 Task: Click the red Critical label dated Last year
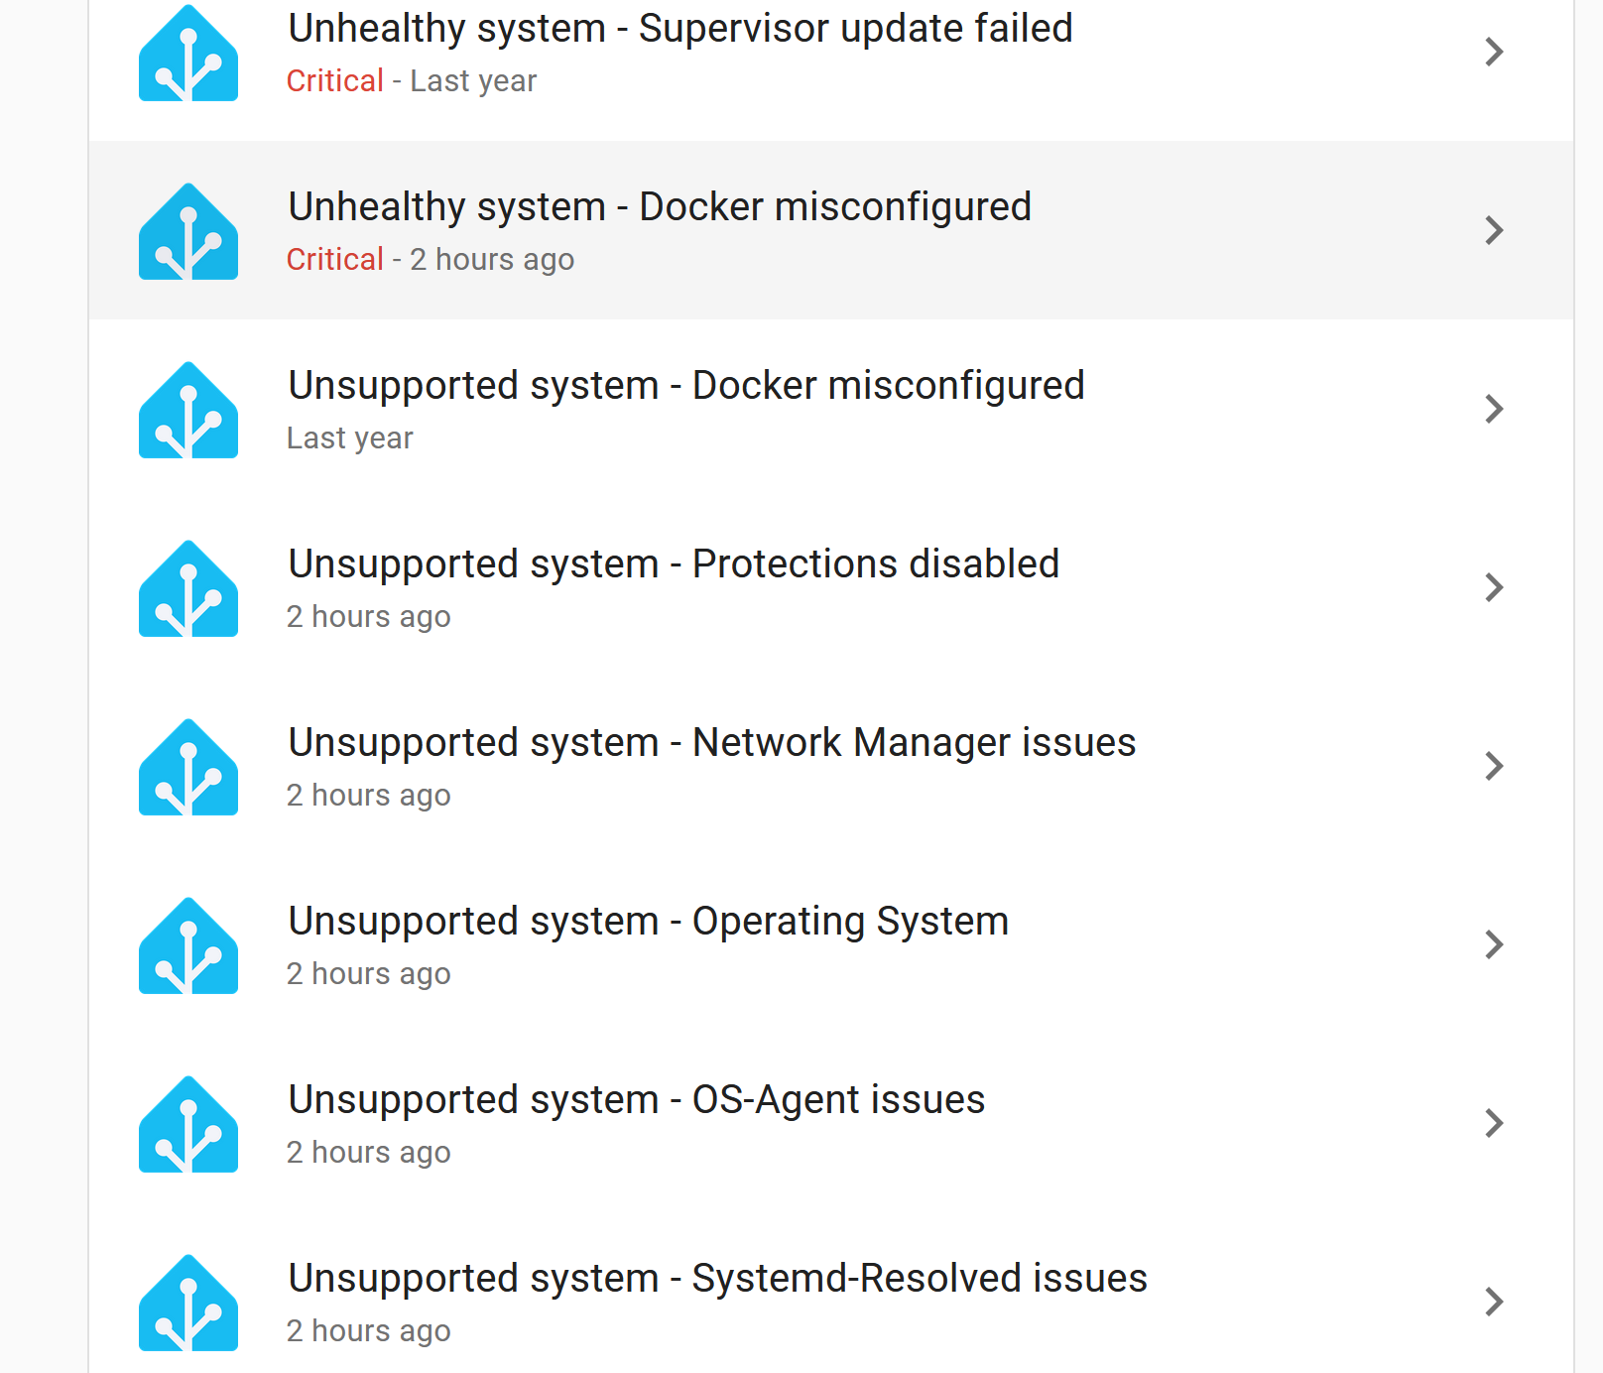[334, 81]
